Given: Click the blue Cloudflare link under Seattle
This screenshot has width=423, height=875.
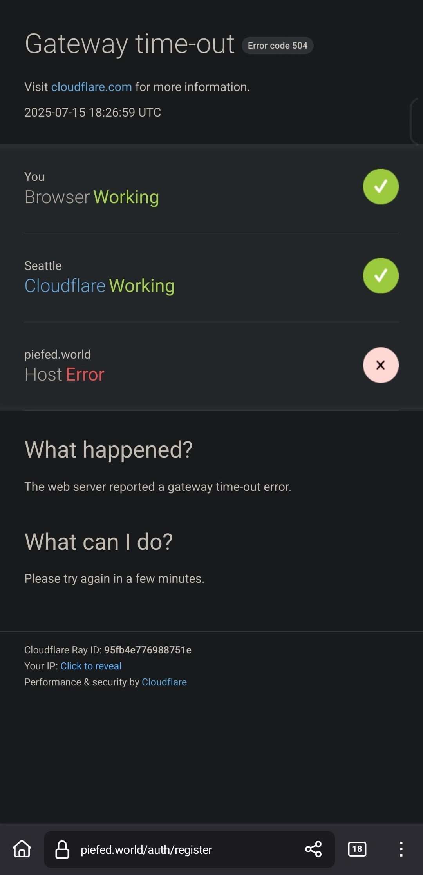Looking at the screenshot, I should click(x=65, y=286).
